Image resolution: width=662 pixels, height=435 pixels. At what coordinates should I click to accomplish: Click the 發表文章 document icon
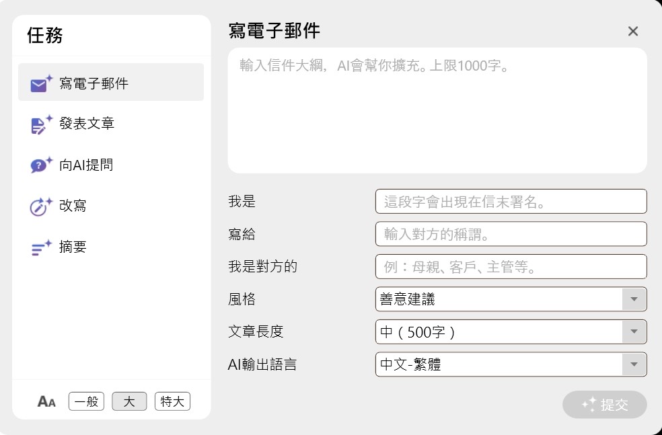point(41,124)
